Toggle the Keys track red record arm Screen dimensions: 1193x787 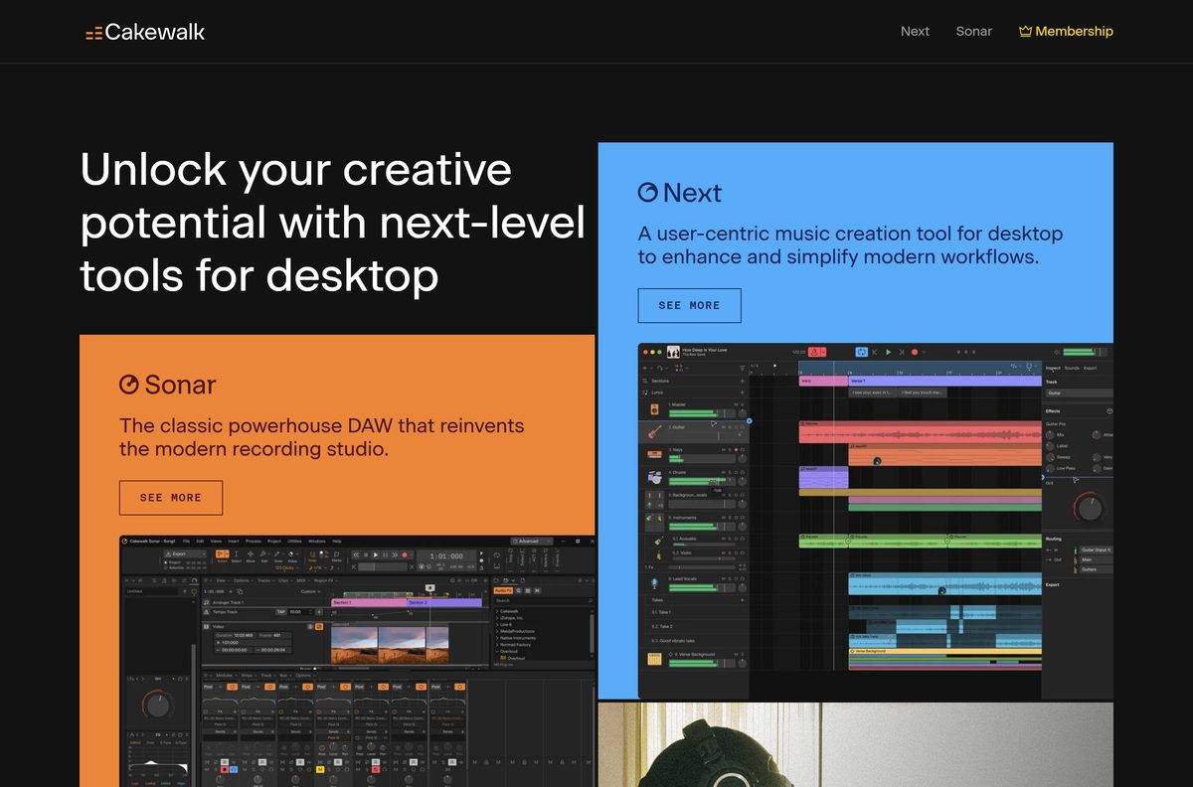[736, 450]
